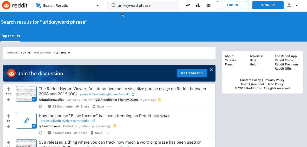
Task: Open the Reddit Premium link
Action: (x=286, y=64)
